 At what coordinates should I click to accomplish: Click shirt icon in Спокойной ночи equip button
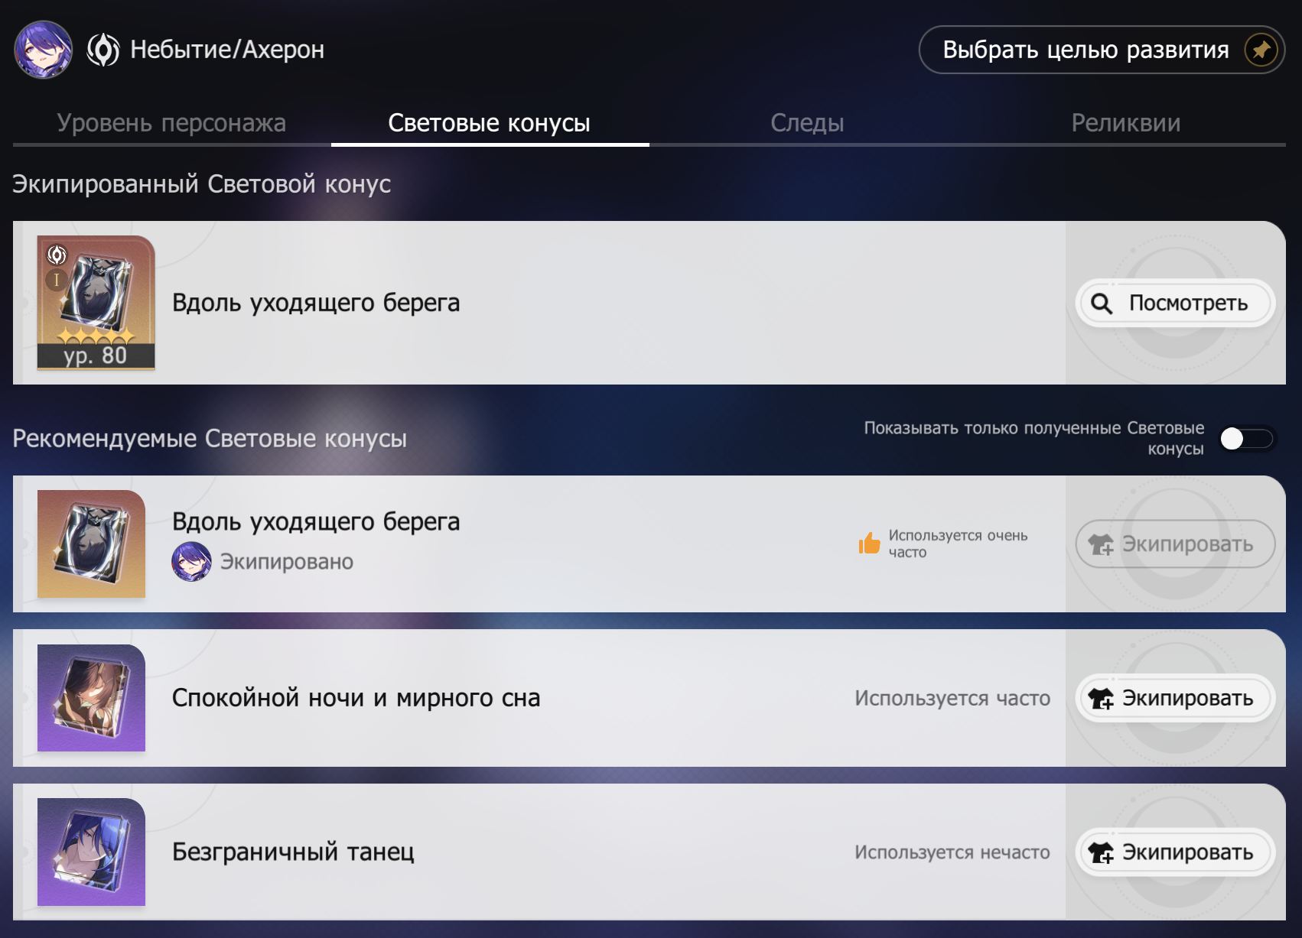[x=1102, y=698]
